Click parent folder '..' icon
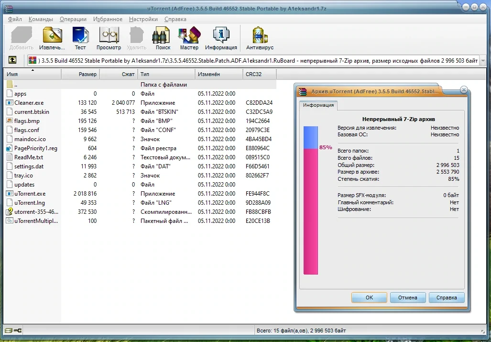 (10, 85)
